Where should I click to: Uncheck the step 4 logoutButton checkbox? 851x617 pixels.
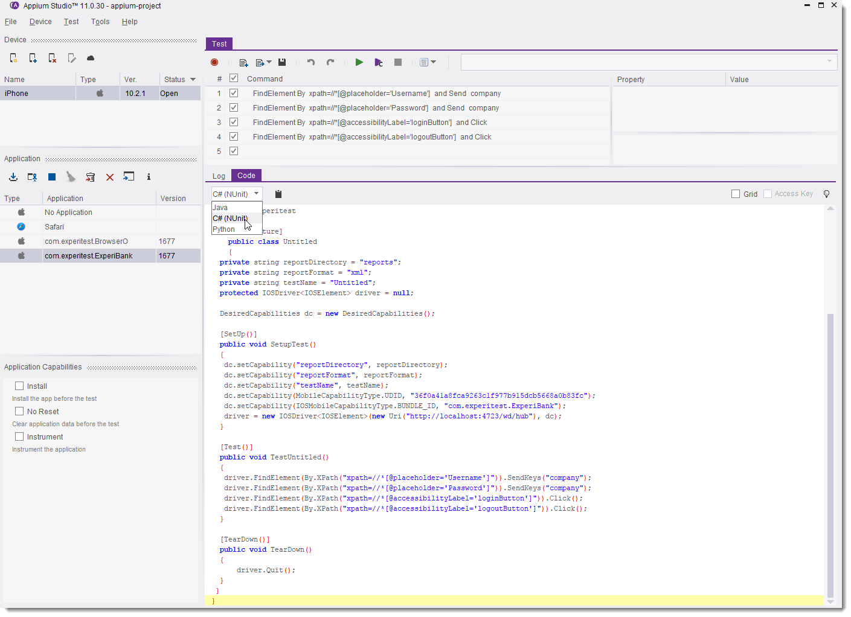coord(234,136)
